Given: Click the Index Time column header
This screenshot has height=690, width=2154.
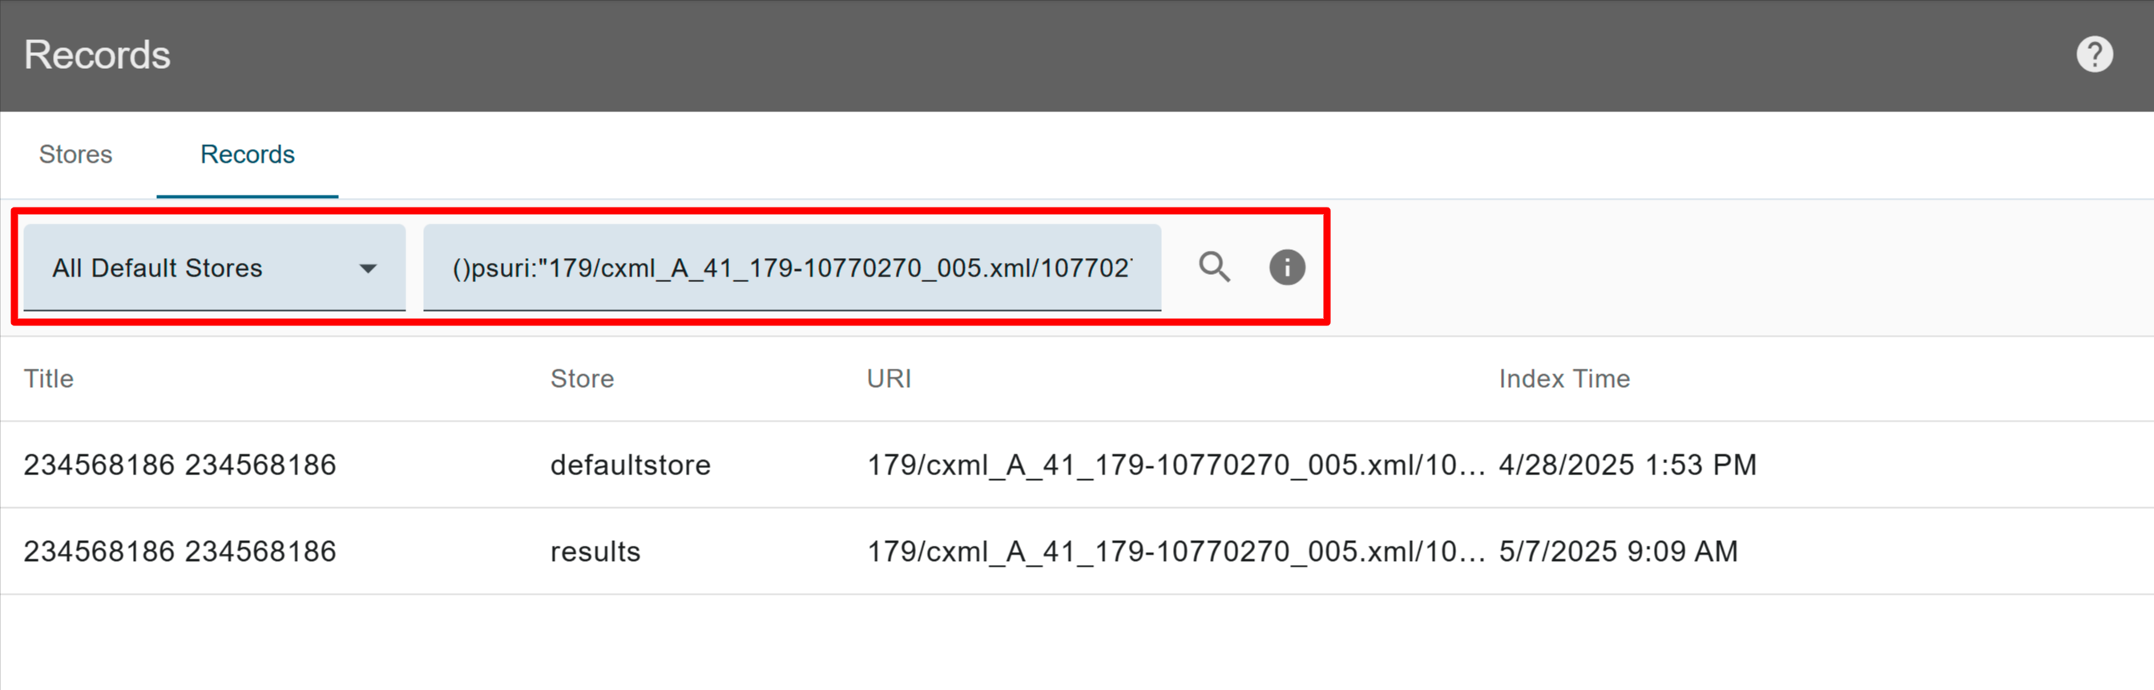Looking at the screenshot, I should [x=1563, y=379].
